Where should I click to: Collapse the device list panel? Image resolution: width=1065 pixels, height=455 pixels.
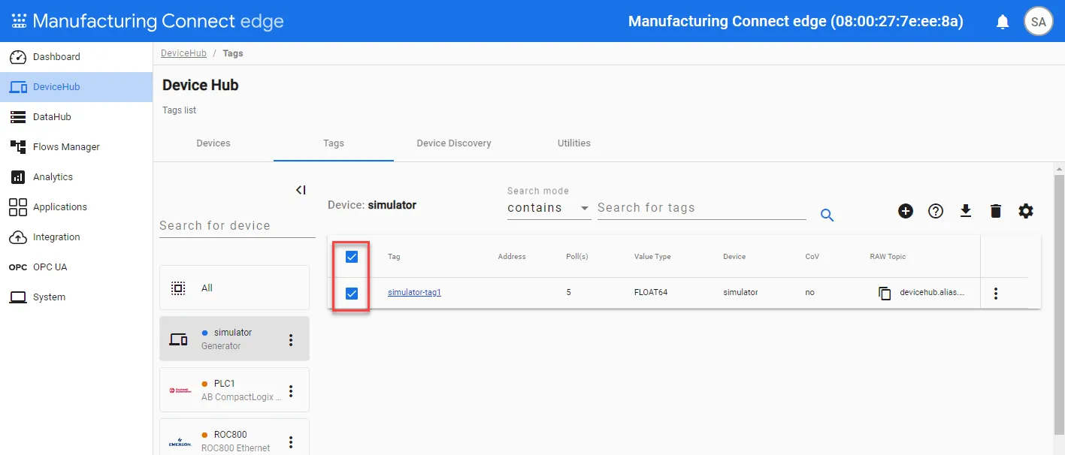click(301, 191)
